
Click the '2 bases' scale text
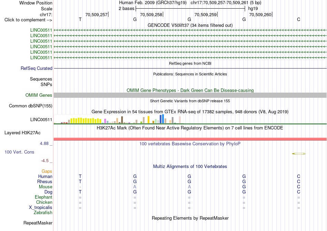click(x=126, y=9)
